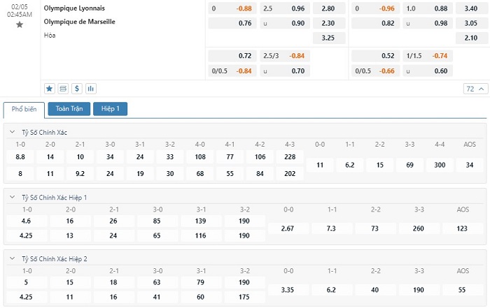Open the Toàn Trận tab
Image resolution: width=490 pixels, height=308 pixels.
point(69,109)
